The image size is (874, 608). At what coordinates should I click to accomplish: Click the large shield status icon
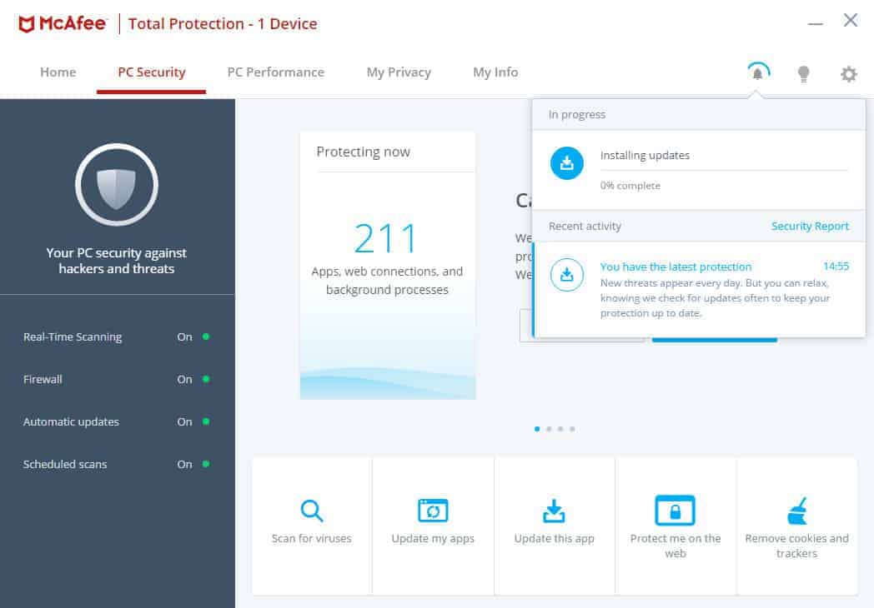coord(117,185)
